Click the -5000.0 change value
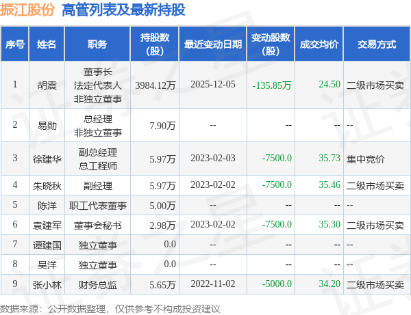Viewport: 411px width, 315px height. tap(277, 284)
